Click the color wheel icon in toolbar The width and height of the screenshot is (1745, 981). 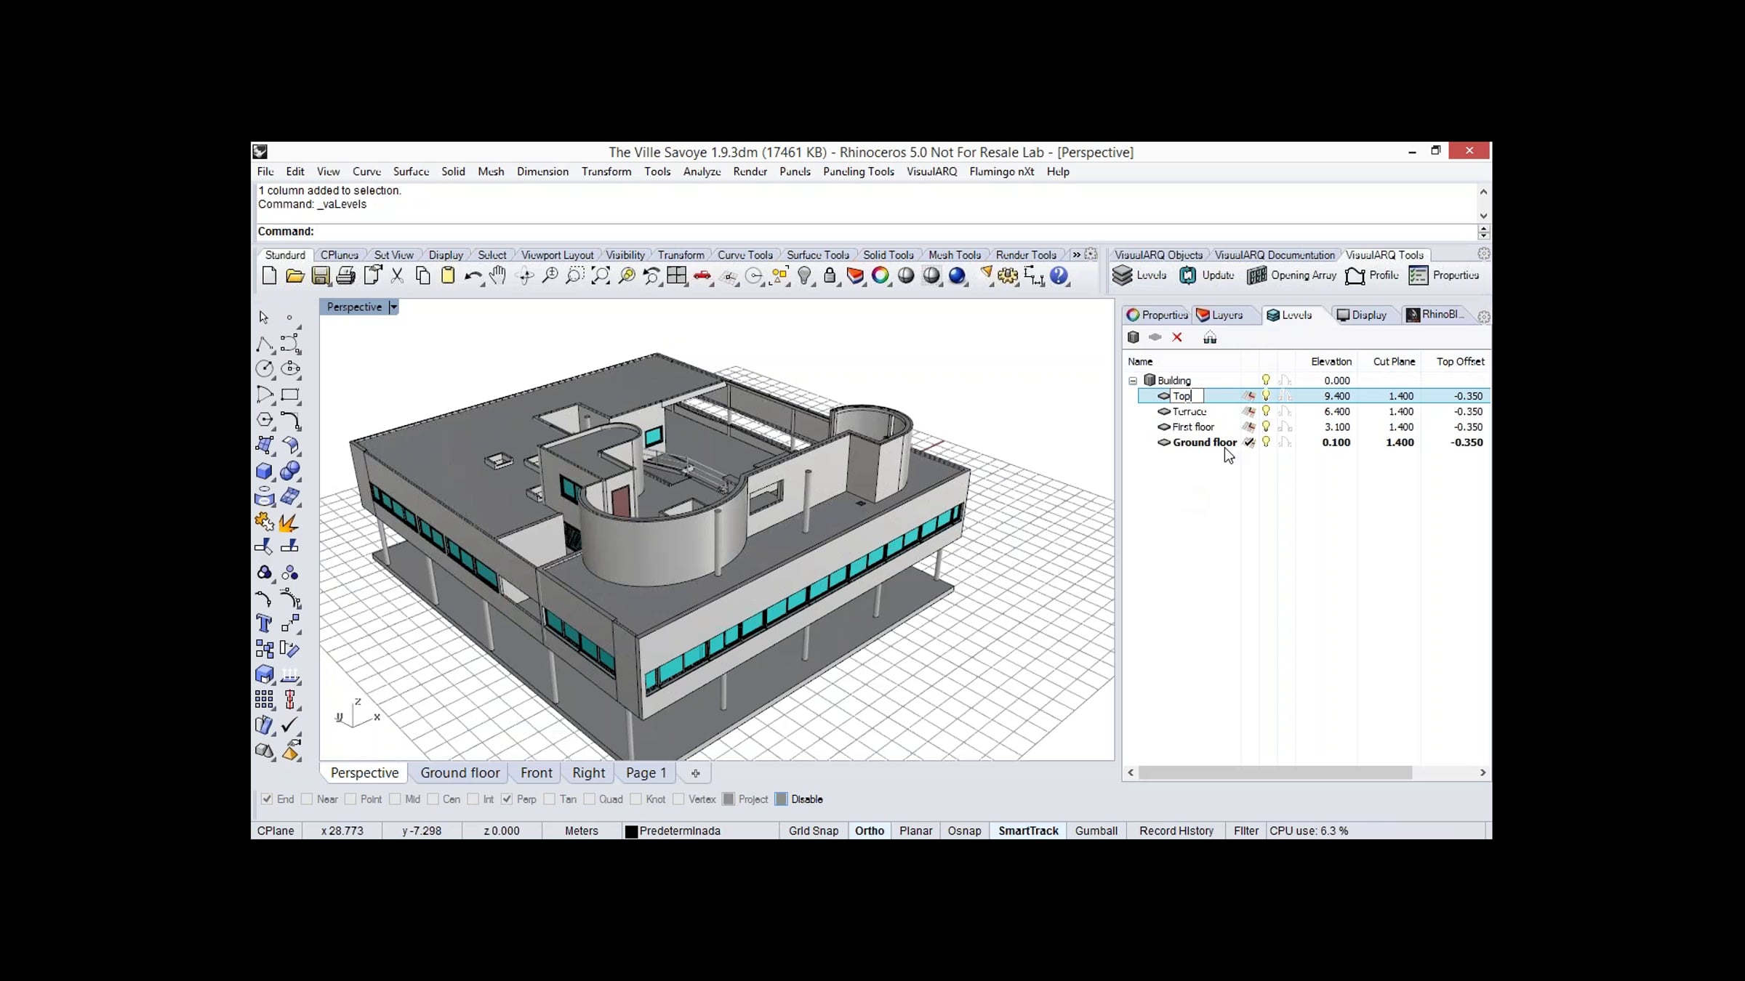pos(880,275)
